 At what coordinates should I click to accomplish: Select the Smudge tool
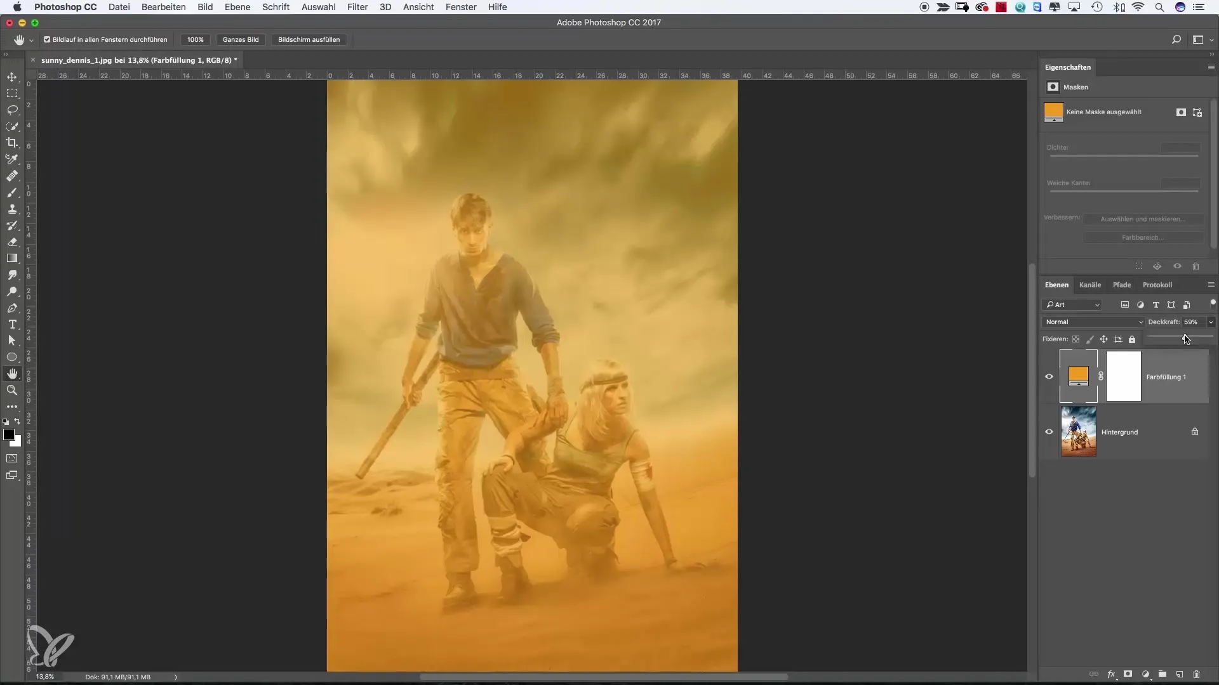point(12,275)
